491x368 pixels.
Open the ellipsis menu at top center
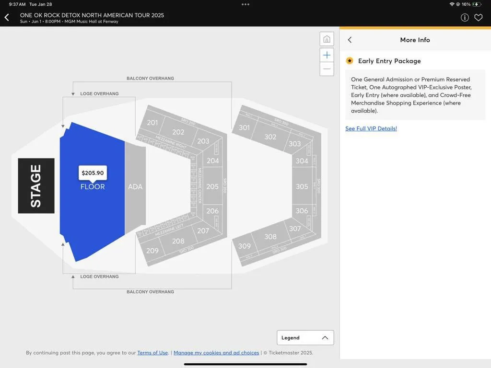point(245,4)
